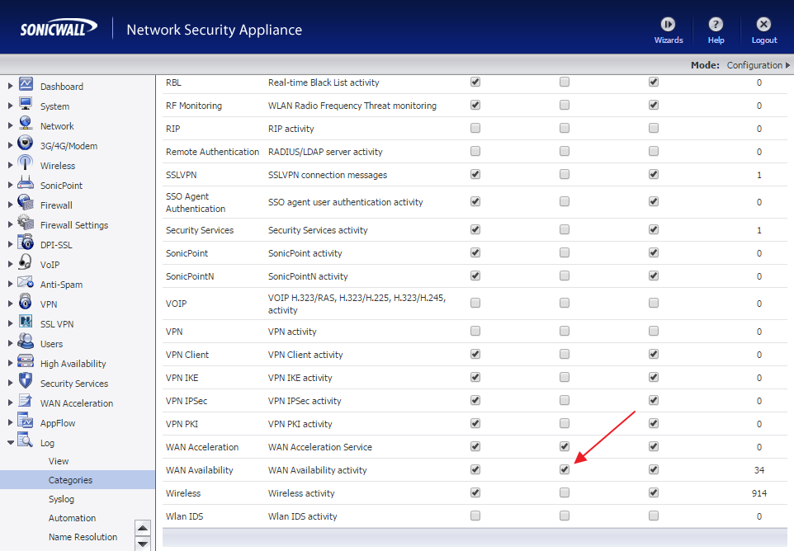Expand the Users tree arrow

tap(10, 343)
